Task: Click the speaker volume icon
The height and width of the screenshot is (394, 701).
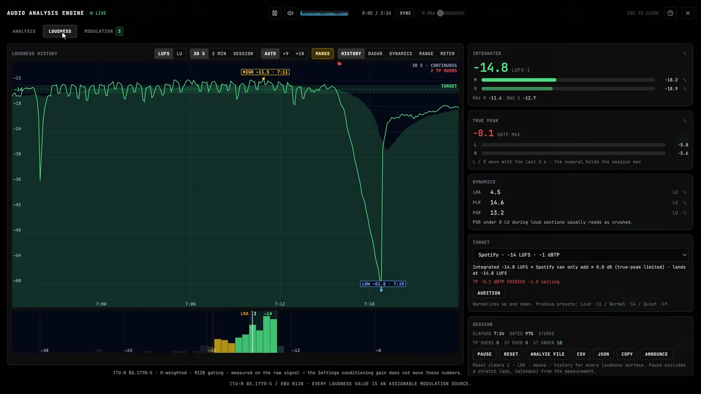Action: (290, 13)
